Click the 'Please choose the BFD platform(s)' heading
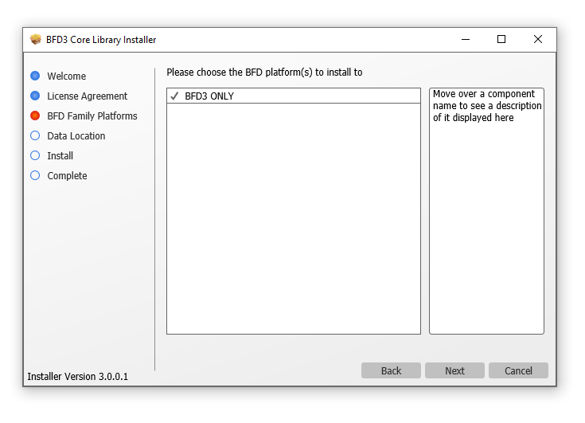 coord(264,72)
